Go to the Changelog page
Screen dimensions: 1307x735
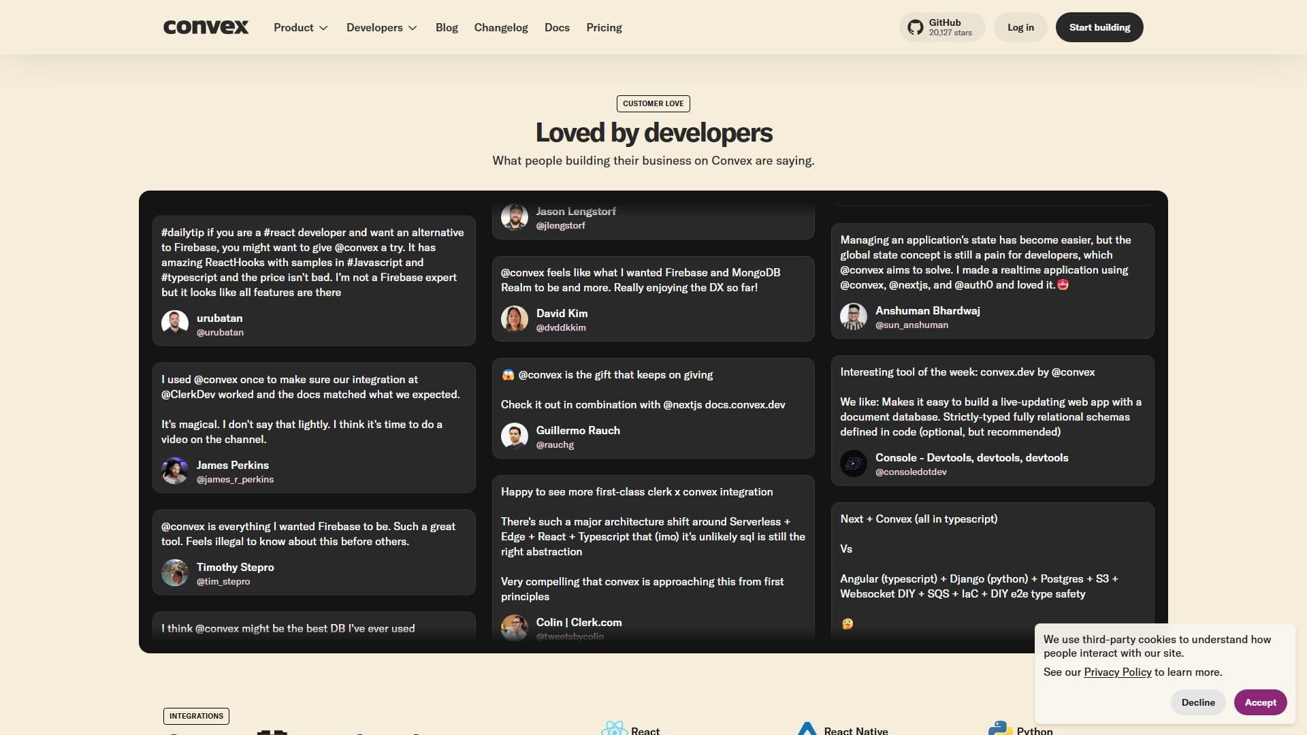point(501,27)
